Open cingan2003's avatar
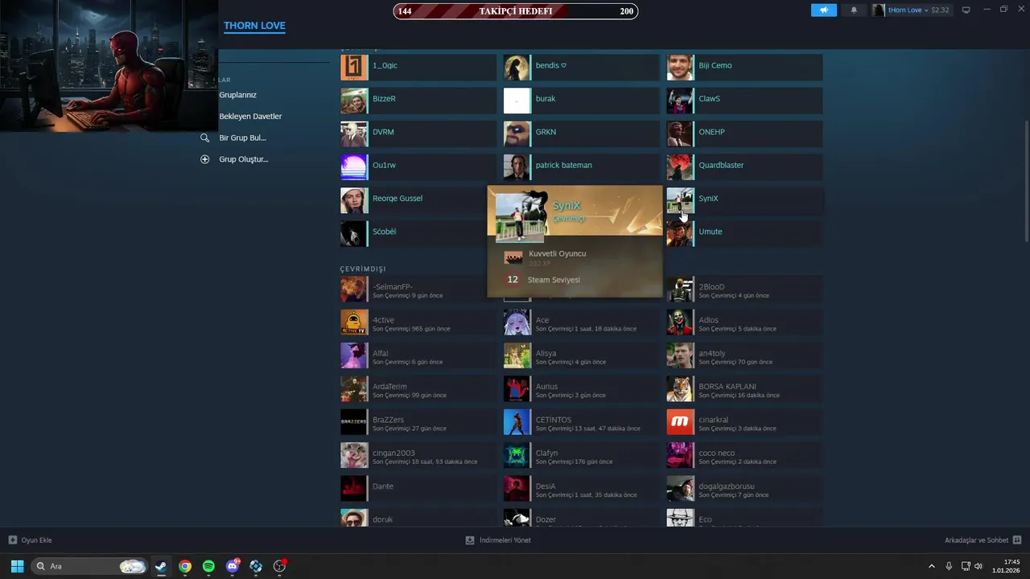This screenshot has height=579, width=1030. [x=354, y=456]
